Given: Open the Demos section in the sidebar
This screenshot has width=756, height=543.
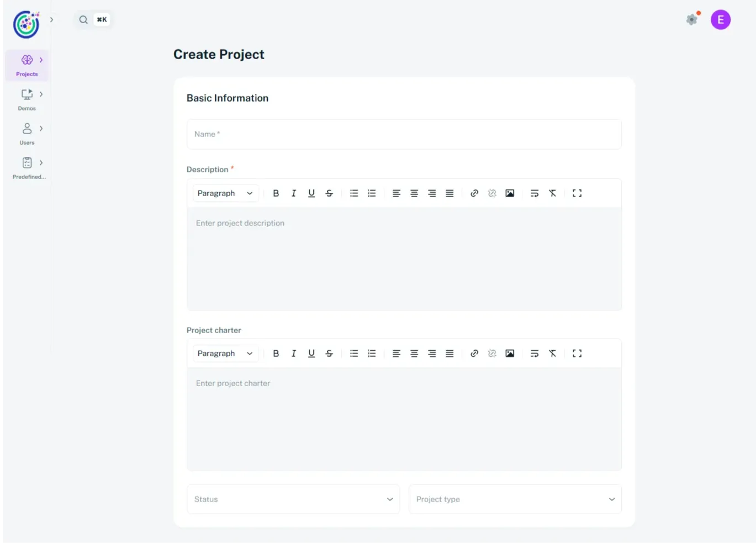Looking at the screenshot, I should (27, 99).
